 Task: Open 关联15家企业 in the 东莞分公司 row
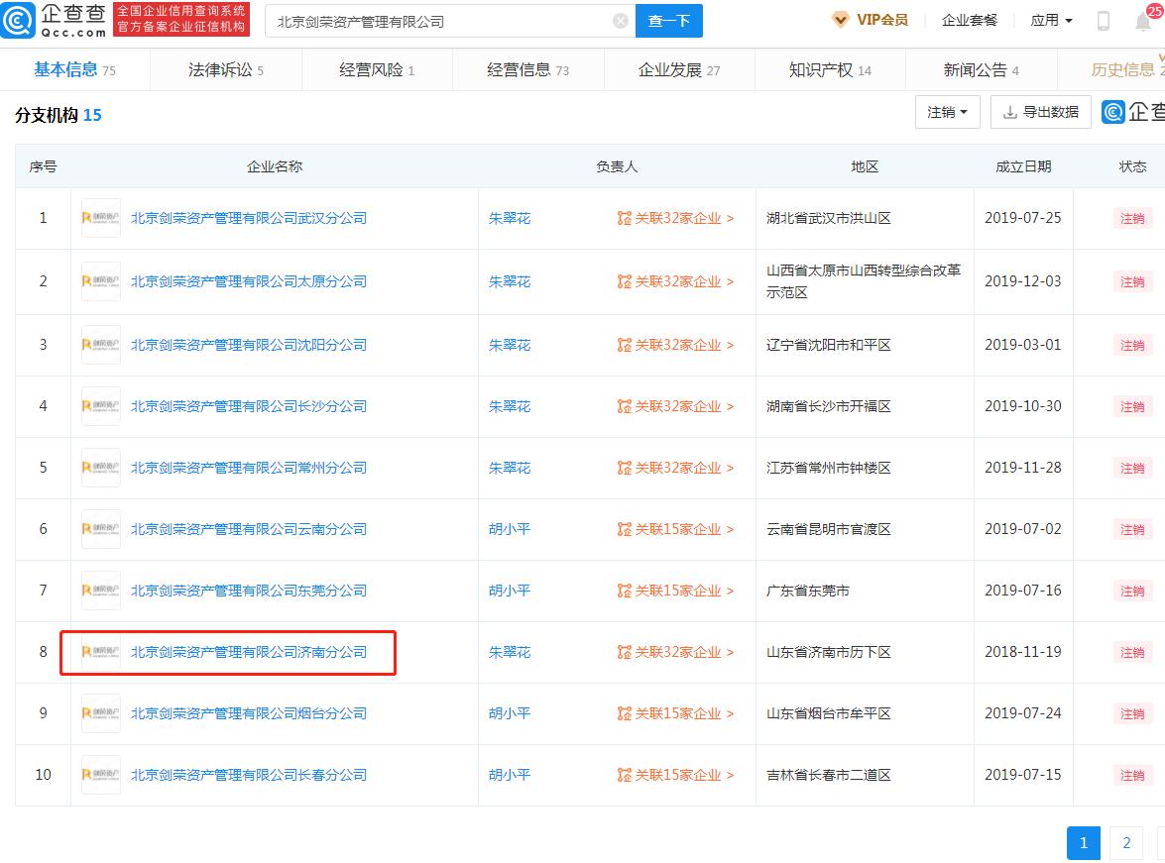tap(675, 591)
